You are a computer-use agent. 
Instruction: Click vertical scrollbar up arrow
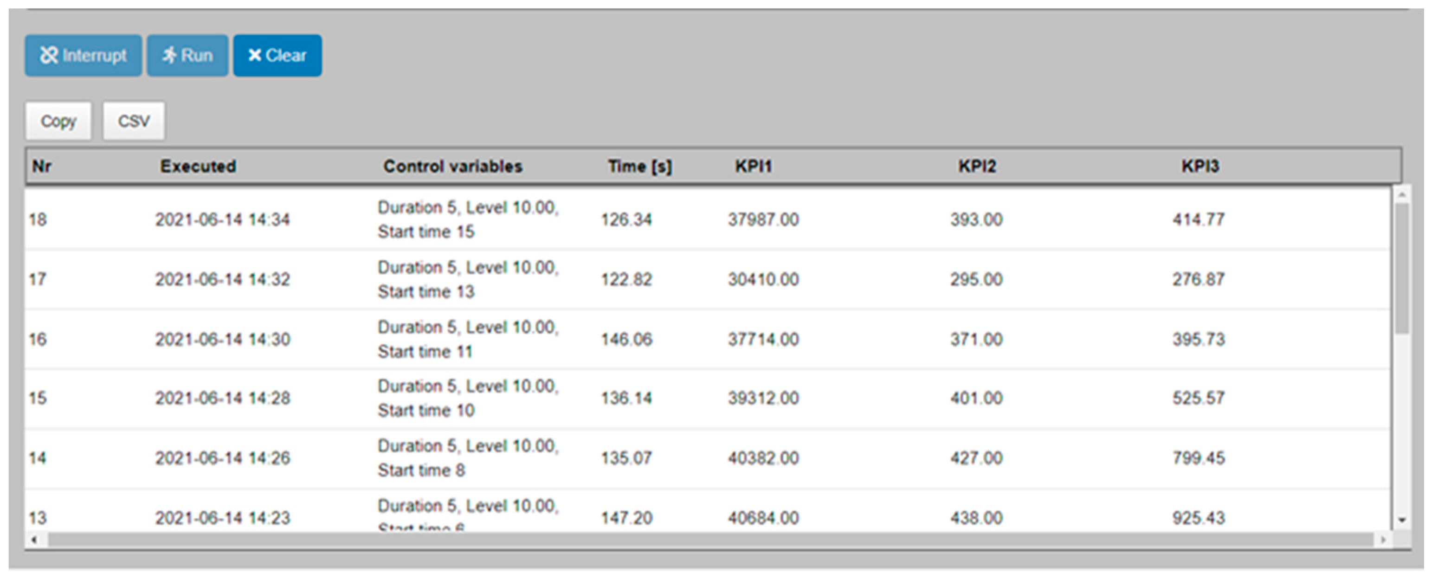pos(1402,195)
